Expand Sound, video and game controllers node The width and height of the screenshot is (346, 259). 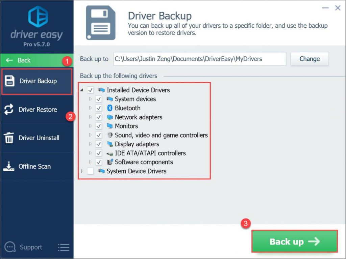(90, 135)
